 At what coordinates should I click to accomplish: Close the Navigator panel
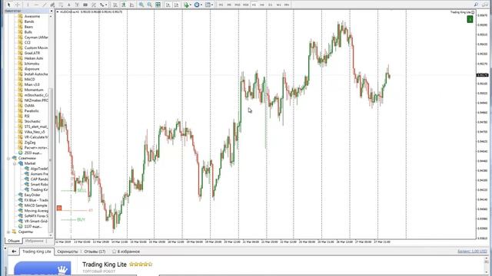coord(52,11)
